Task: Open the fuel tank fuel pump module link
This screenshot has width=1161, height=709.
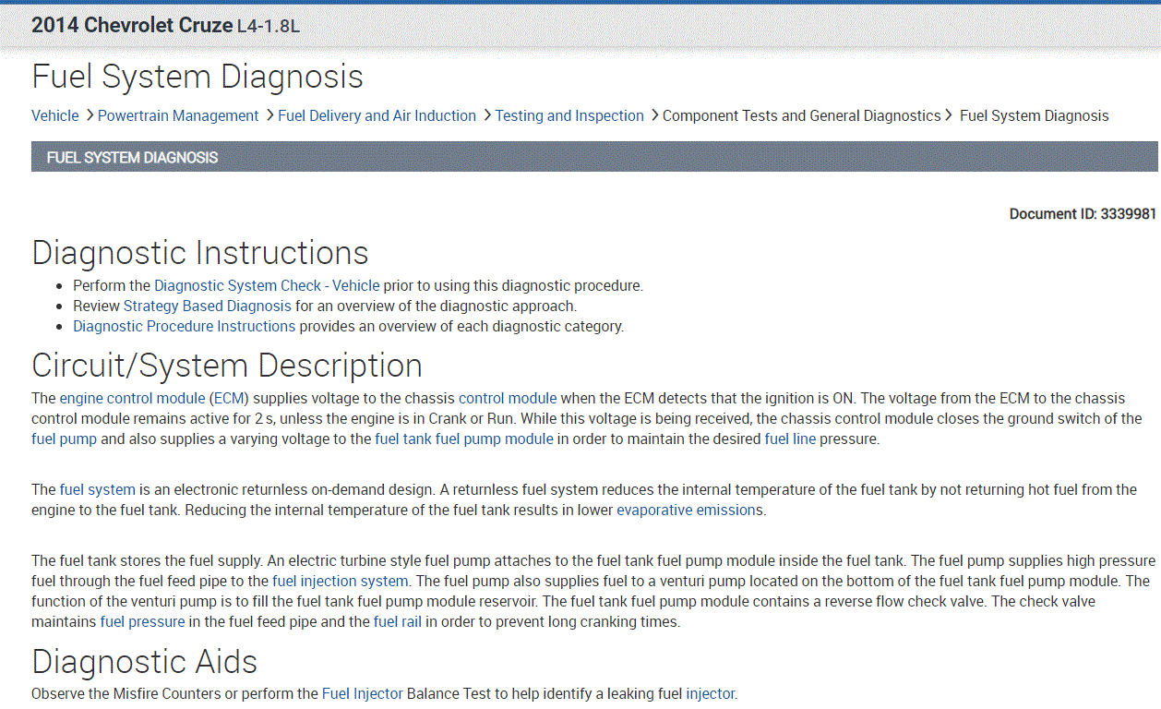Action: pyautogui.click(x=464, y=439)
